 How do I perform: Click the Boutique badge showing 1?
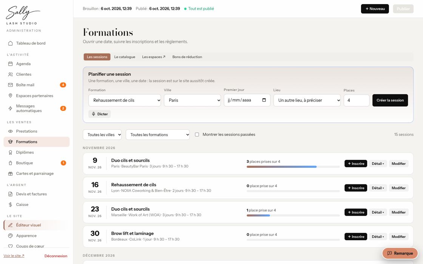click(63, 163)
